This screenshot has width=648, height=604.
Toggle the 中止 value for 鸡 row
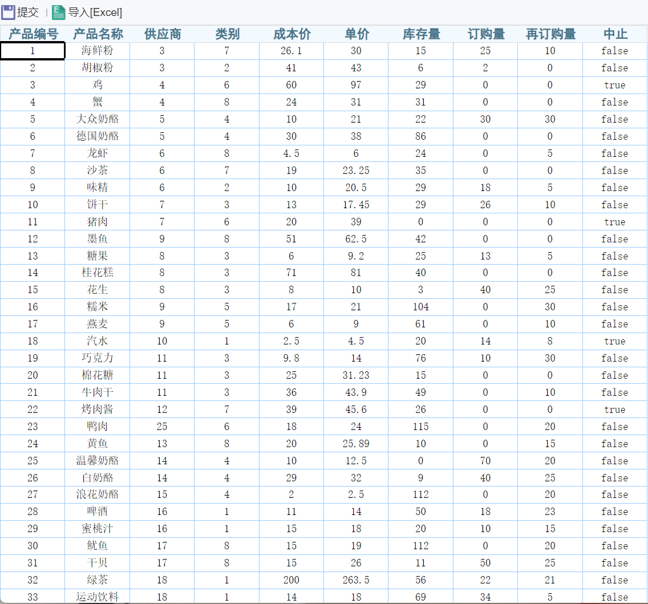[614, 85]
